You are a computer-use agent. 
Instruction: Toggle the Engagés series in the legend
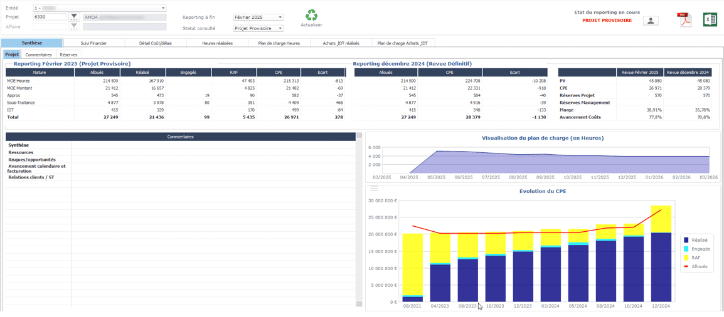click(x=700, y=249)
